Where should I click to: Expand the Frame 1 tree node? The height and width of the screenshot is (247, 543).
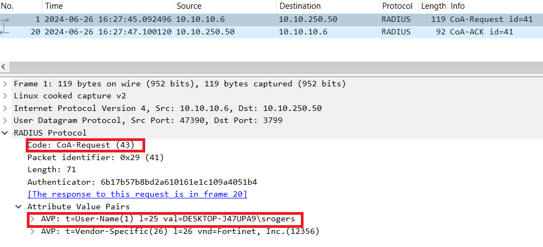pos(5,84)
